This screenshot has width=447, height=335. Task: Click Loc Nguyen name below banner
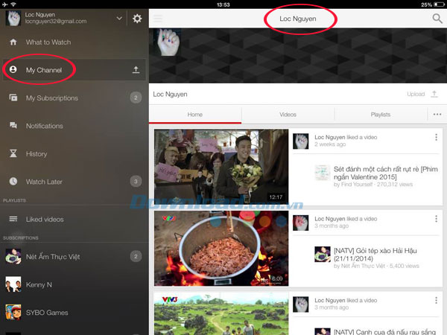[x=170, y=95]
